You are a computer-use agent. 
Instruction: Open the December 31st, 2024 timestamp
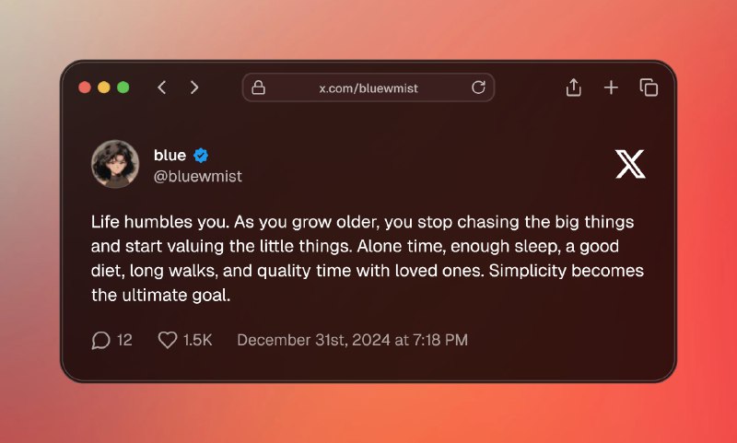(x=352, y=341)
